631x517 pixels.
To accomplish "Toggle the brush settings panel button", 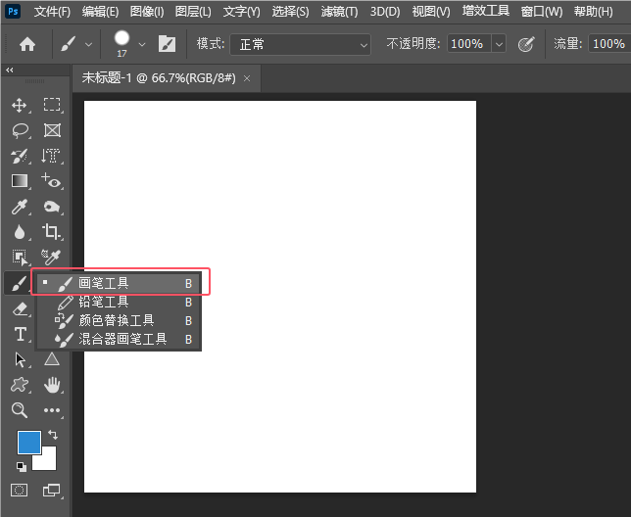I will (167, 44).
